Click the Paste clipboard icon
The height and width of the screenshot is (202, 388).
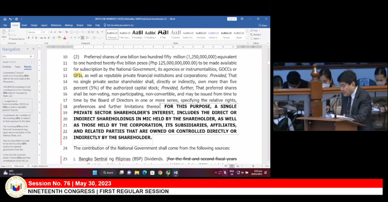coord(4,32)
